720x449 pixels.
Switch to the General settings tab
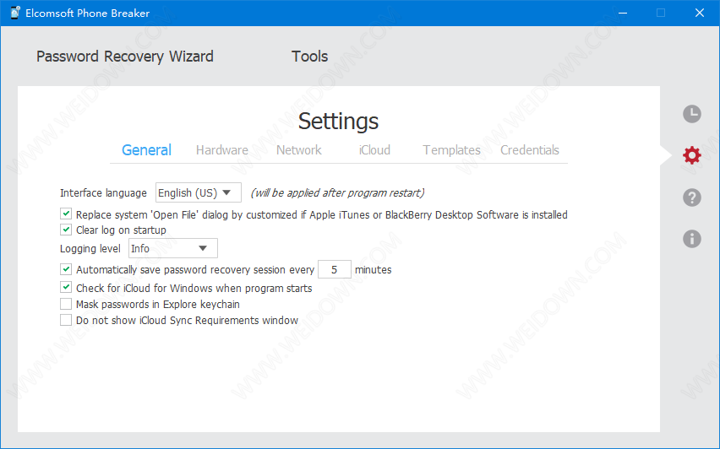click(146, 150)
